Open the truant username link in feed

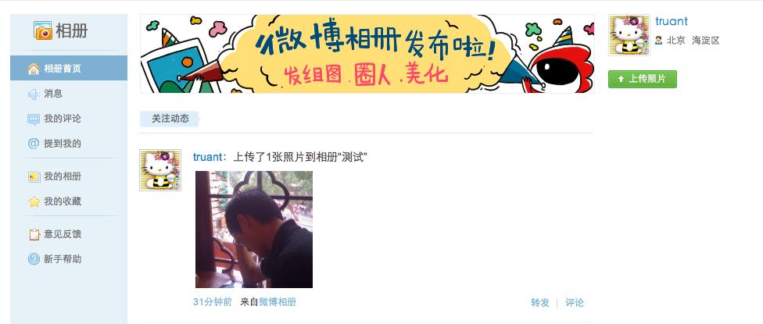[x=207, y=157]
